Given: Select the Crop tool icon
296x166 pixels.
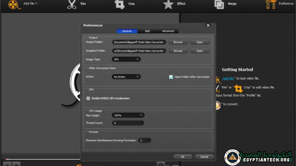Looking at the screenshot, I should pos(120,4).
